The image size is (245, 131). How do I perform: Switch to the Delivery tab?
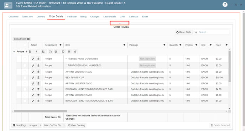point(41,16)
